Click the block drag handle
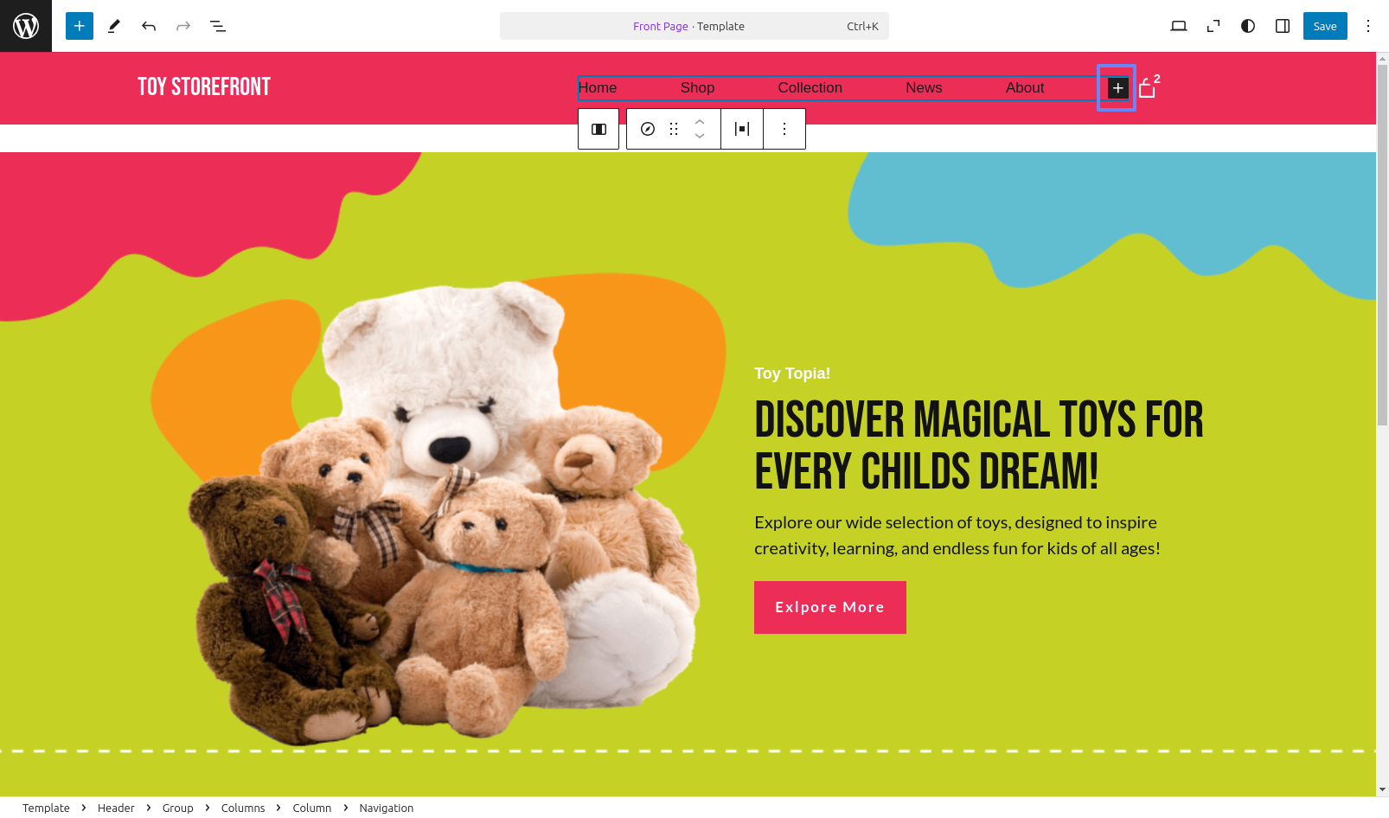 click(674, 129)
